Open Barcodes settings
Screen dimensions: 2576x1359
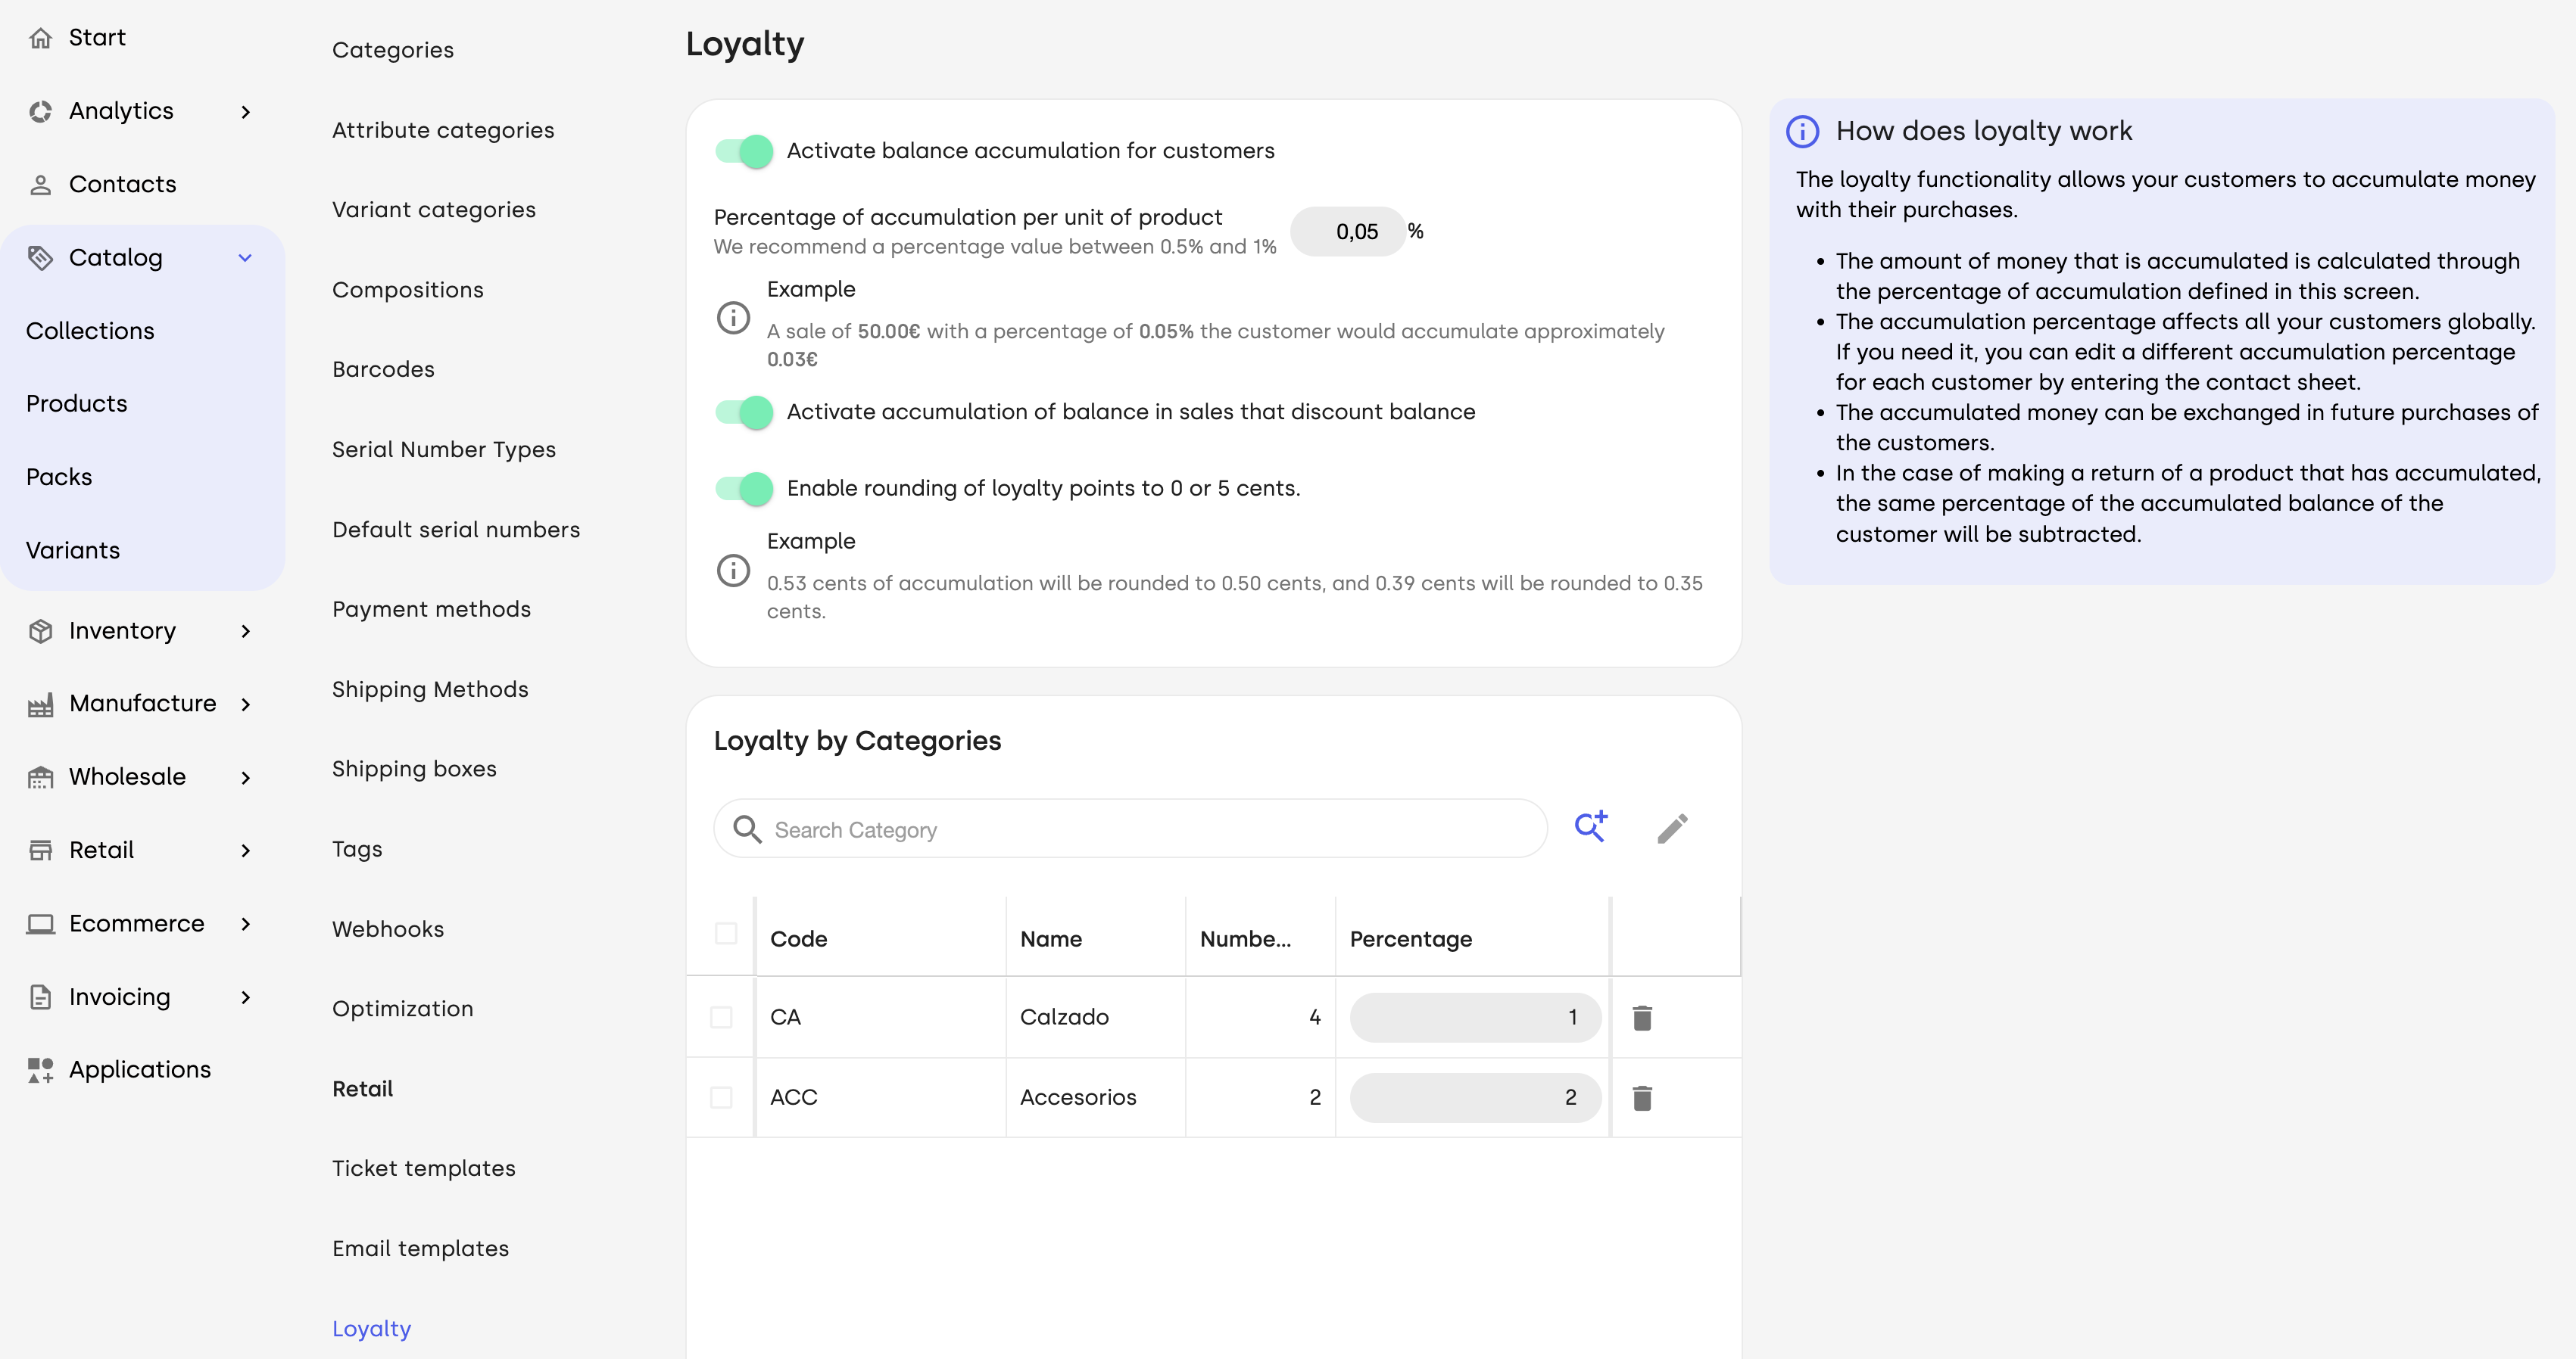point(384,370)
